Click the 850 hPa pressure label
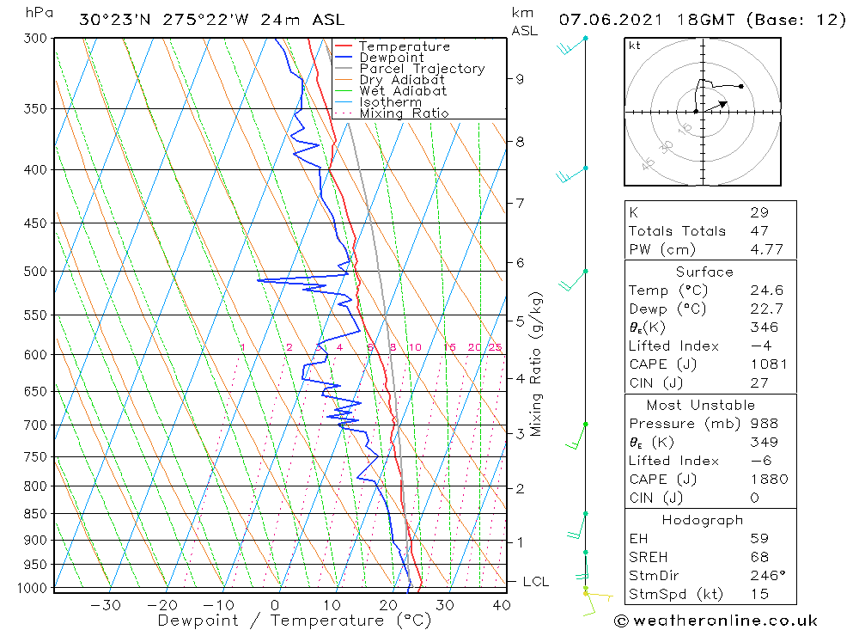Image resolution: width=859 pixels, height=630 pixels. tap(35, 514)
